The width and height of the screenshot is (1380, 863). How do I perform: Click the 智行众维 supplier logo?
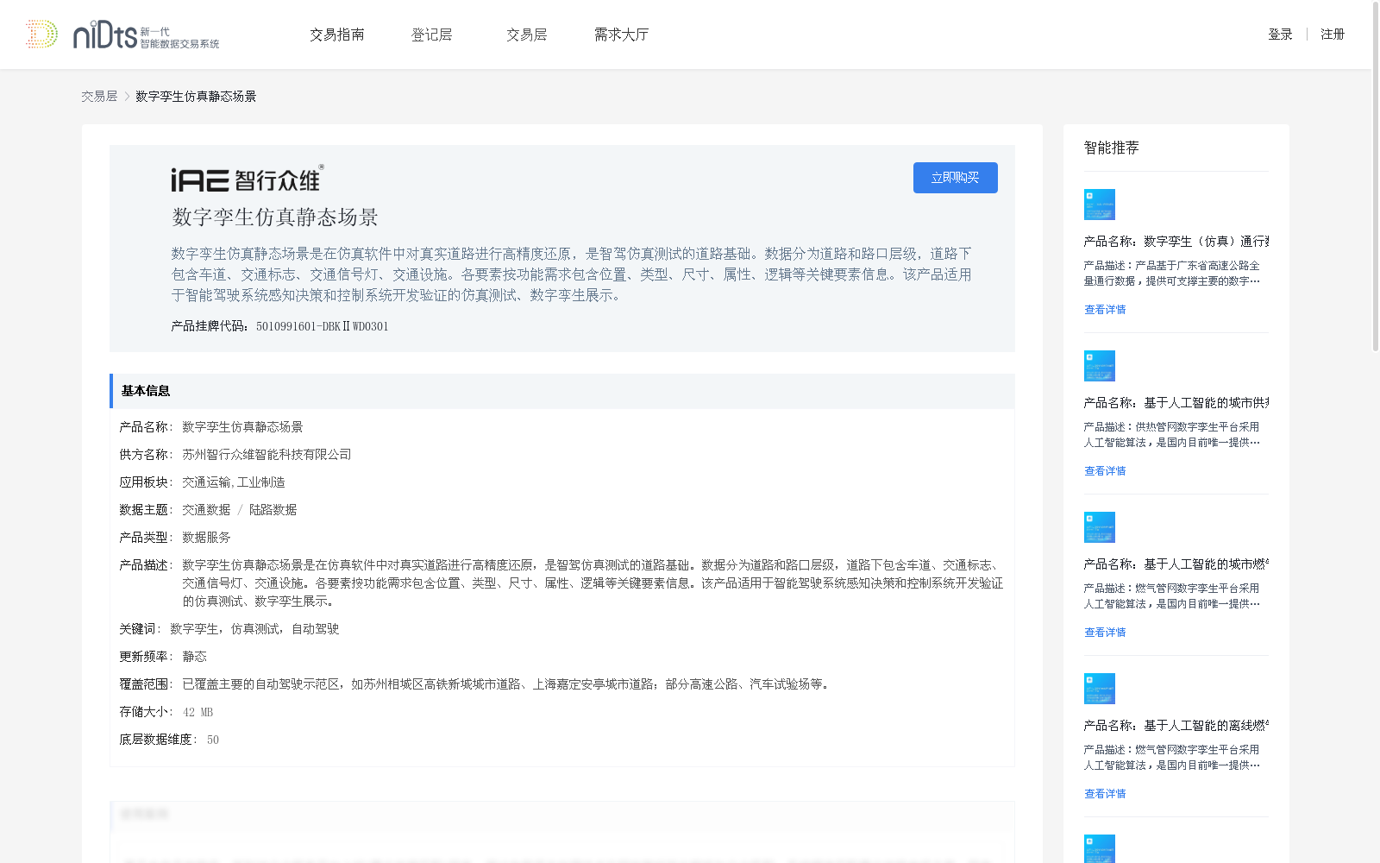248,179
